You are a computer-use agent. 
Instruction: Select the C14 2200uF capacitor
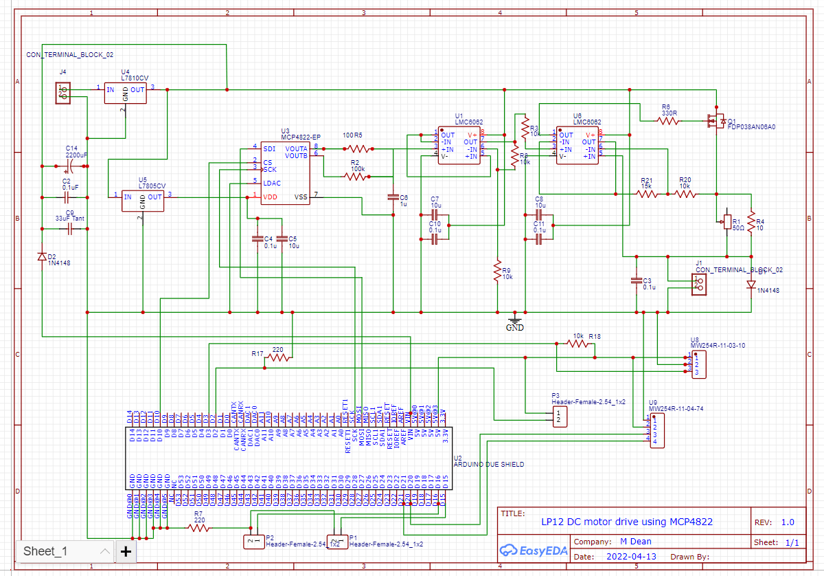pos(70,166)
